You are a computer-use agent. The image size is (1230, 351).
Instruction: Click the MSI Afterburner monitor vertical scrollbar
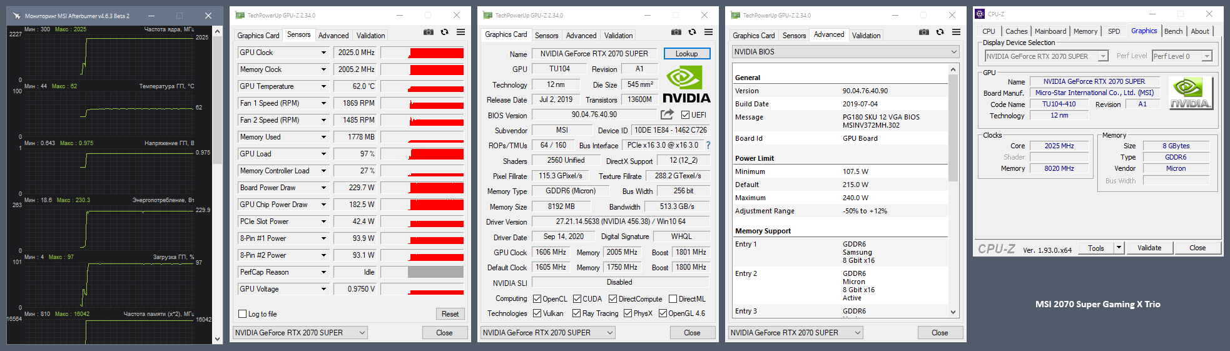coord(218,100)
